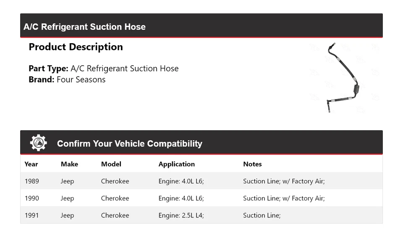The width and height of the screenshot is (403, 237).
Task: Click the Notes column header
Action: [x=252, y=164]
